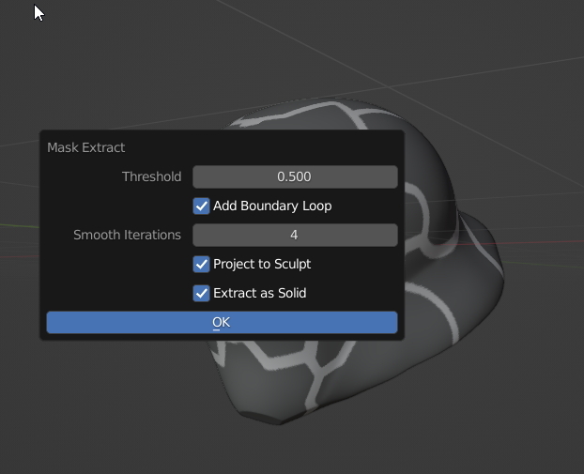584x474 pixels.
Task: Uncheck Add Boundary Loop checkbox
Action: tap(202, 206)
